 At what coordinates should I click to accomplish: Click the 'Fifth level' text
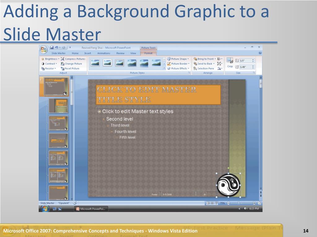[x=127, y=137]
